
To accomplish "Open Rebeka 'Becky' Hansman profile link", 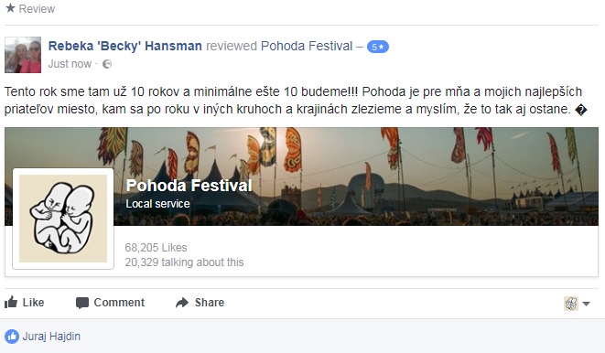I will [125, 46].
